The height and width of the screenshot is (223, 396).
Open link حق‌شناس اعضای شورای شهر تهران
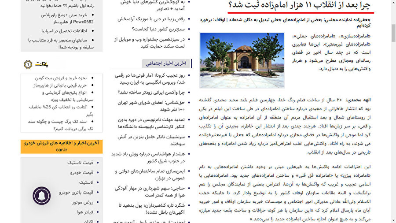tap(151, 106)
